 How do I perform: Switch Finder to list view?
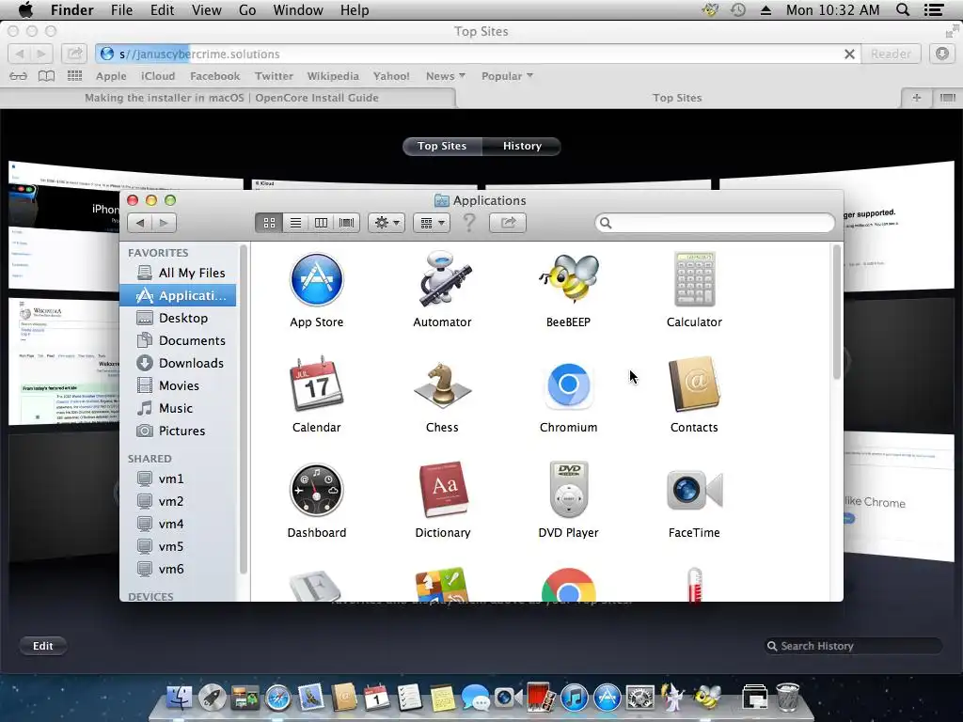tap(295, 223)
